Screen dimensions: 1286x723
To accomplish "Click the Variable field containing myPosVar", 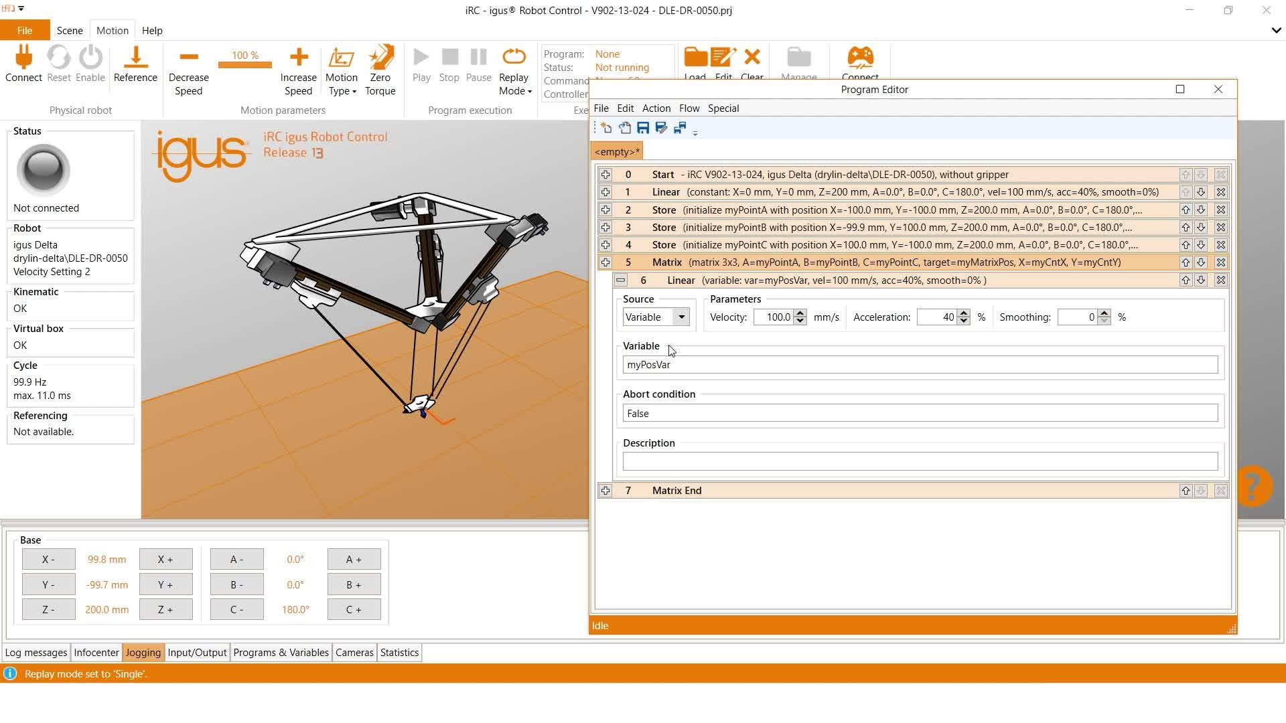I will tap(920, 365).
